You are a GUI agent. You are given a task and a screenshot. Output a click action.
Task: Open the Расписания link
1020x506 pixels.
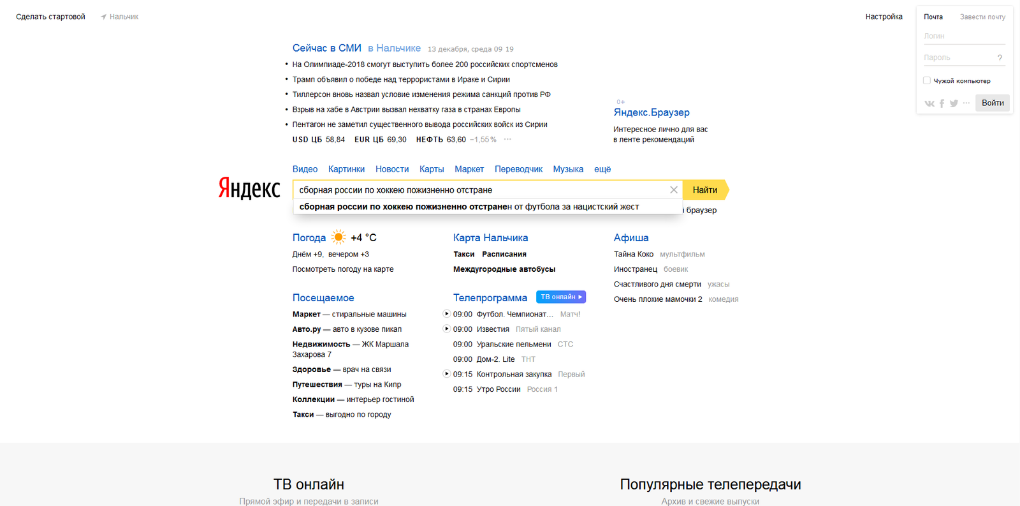(504, 254)
